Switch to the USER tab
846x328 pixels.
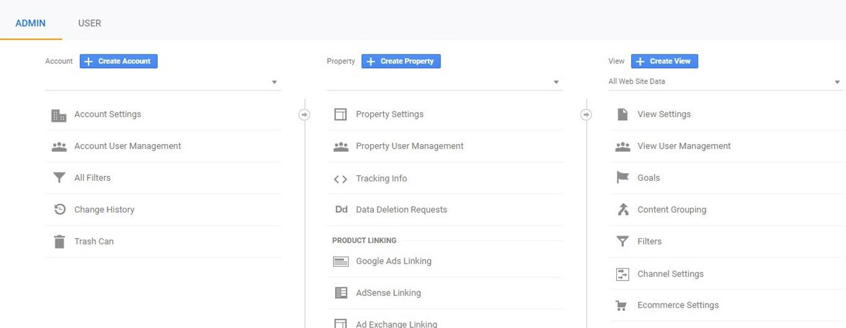pos(90,23)
